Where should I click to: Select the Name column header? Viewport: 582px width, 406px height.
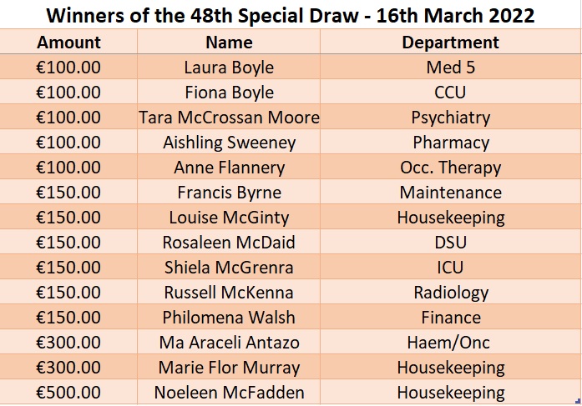pyautogui.click(x=229, y=43)
